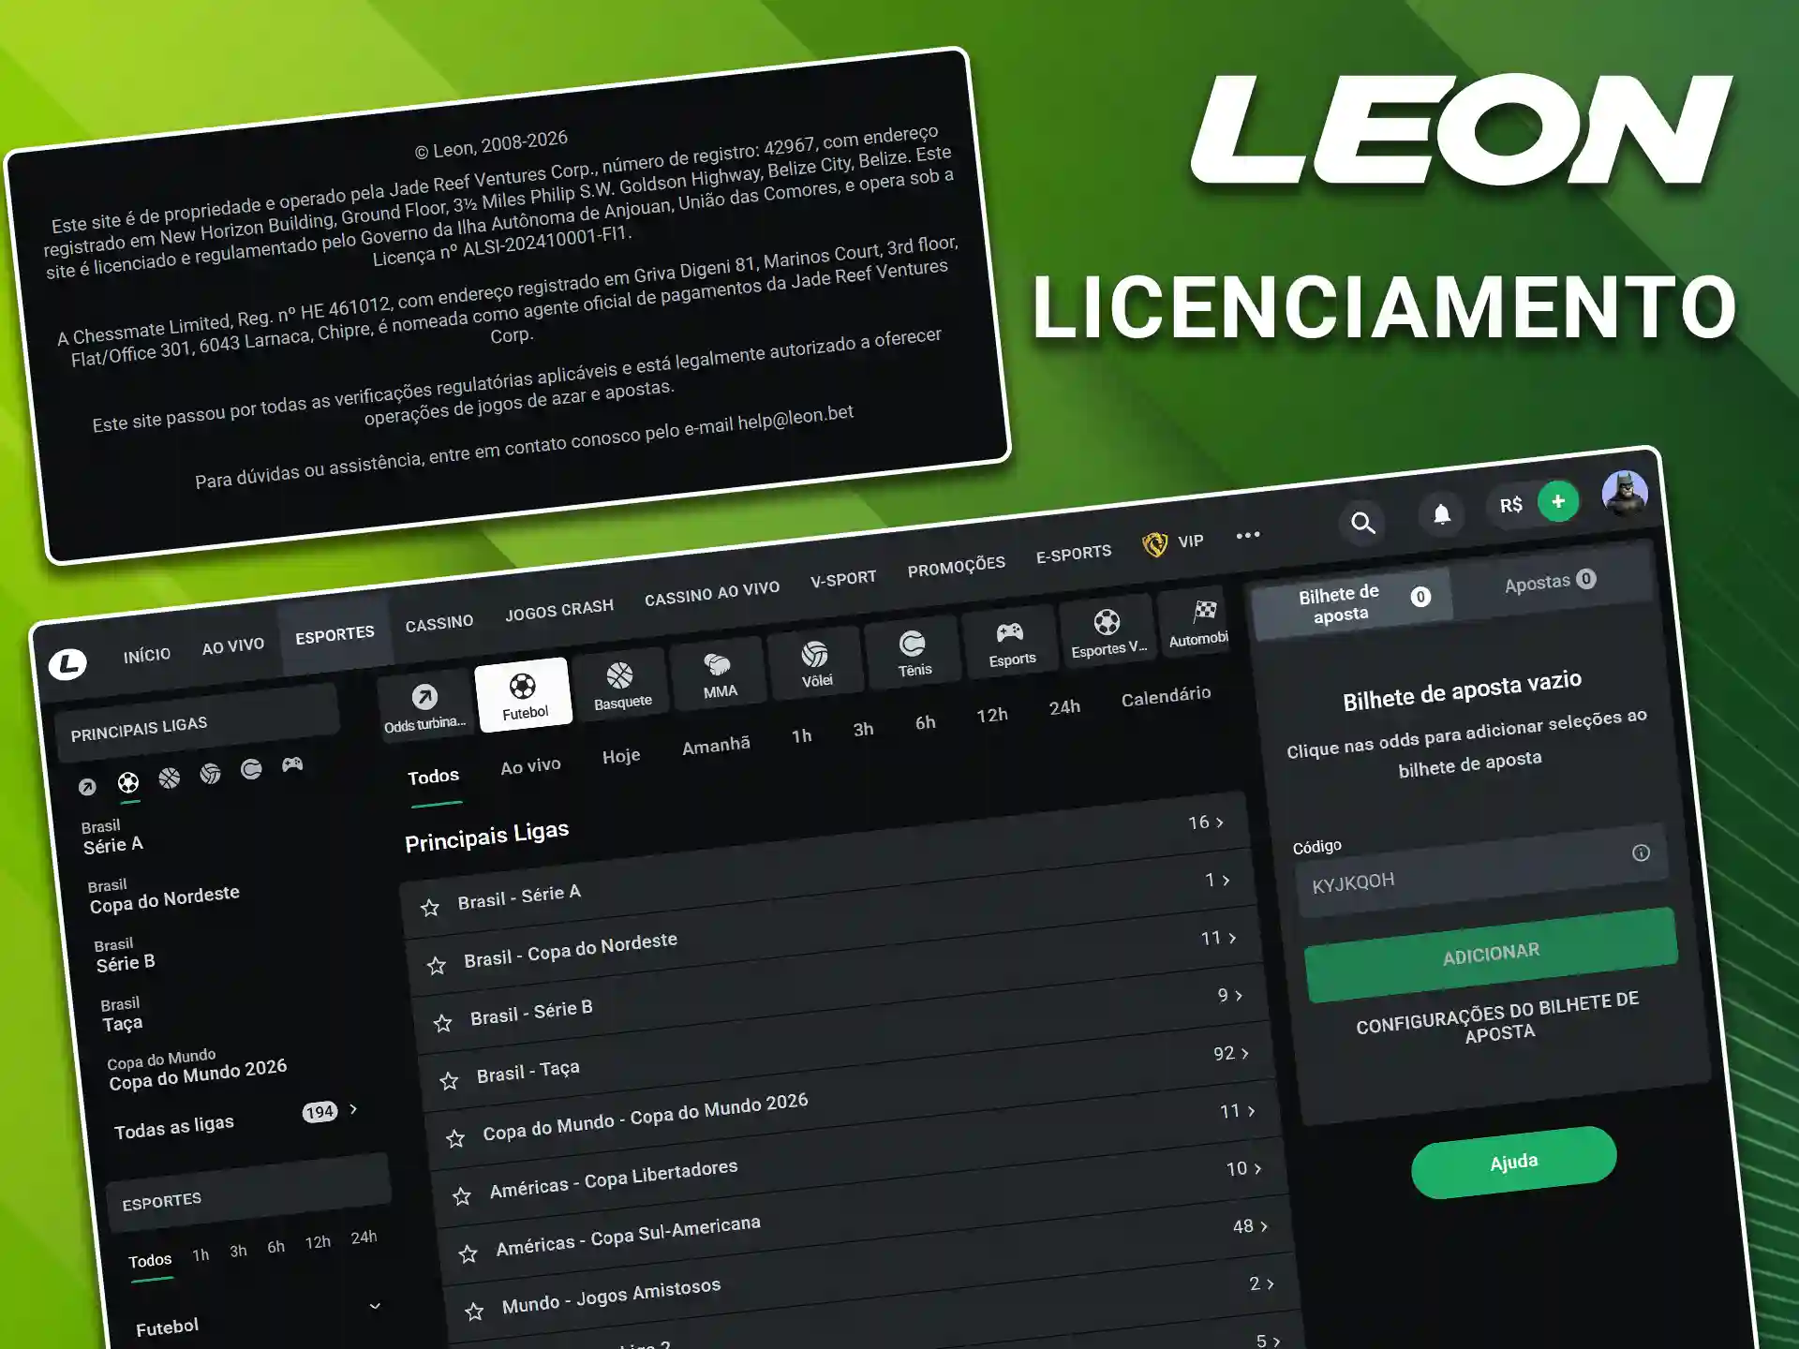This screenshot has width=1799, height=1349.
Task: Click the R$ balance indicator
Action: pos(1510,506)
